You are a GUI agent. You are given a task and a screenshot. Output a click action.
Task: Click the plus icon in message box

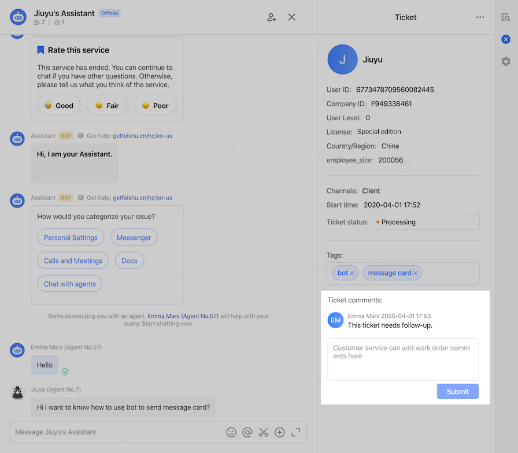pyautogui.click(x=280, y=432)
